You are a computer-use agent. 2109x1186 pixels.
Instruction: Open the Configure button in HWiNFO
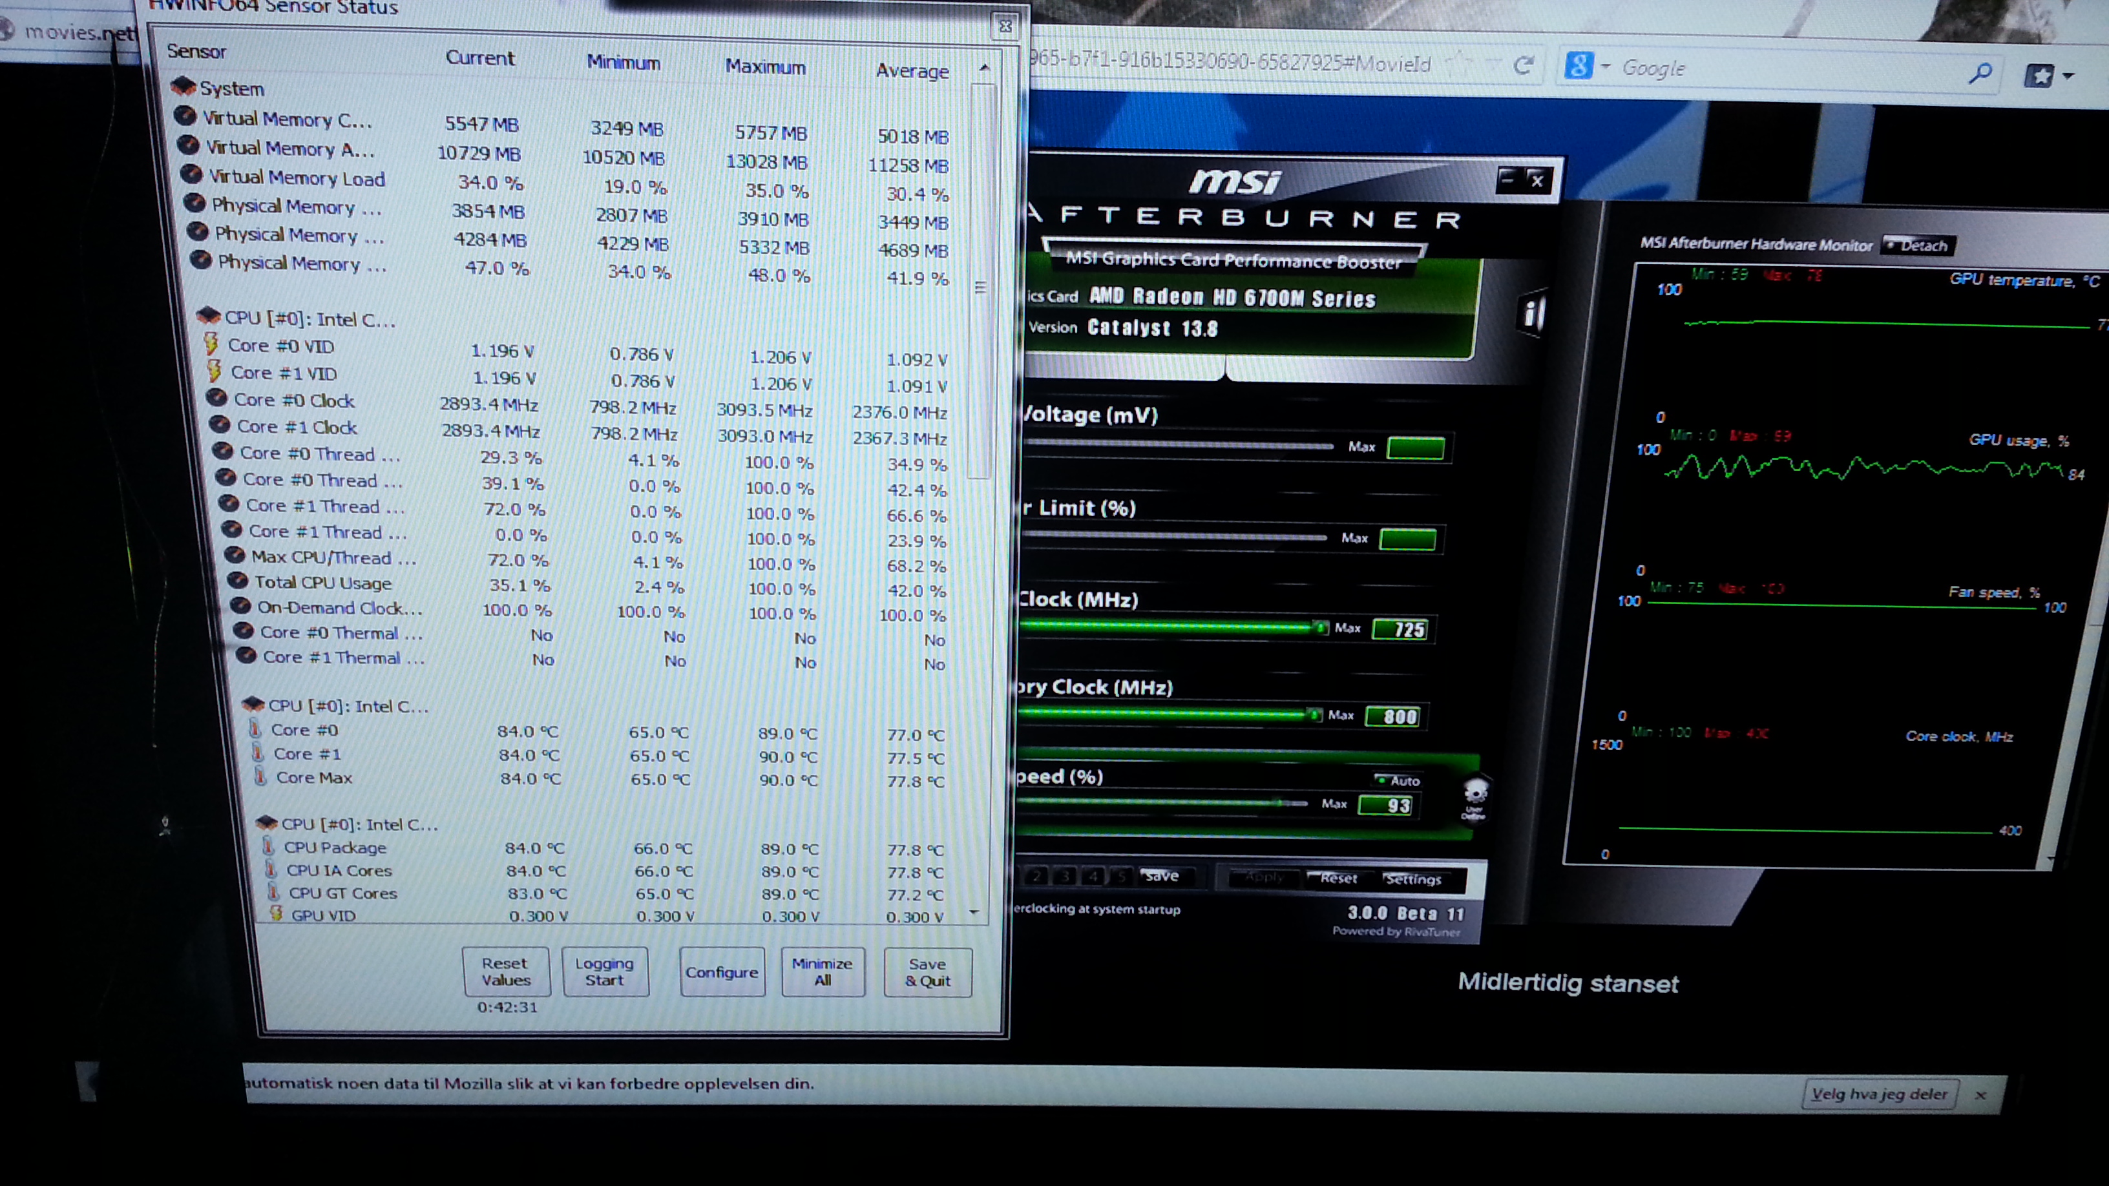pyautogui.click(x=721, y=972)
